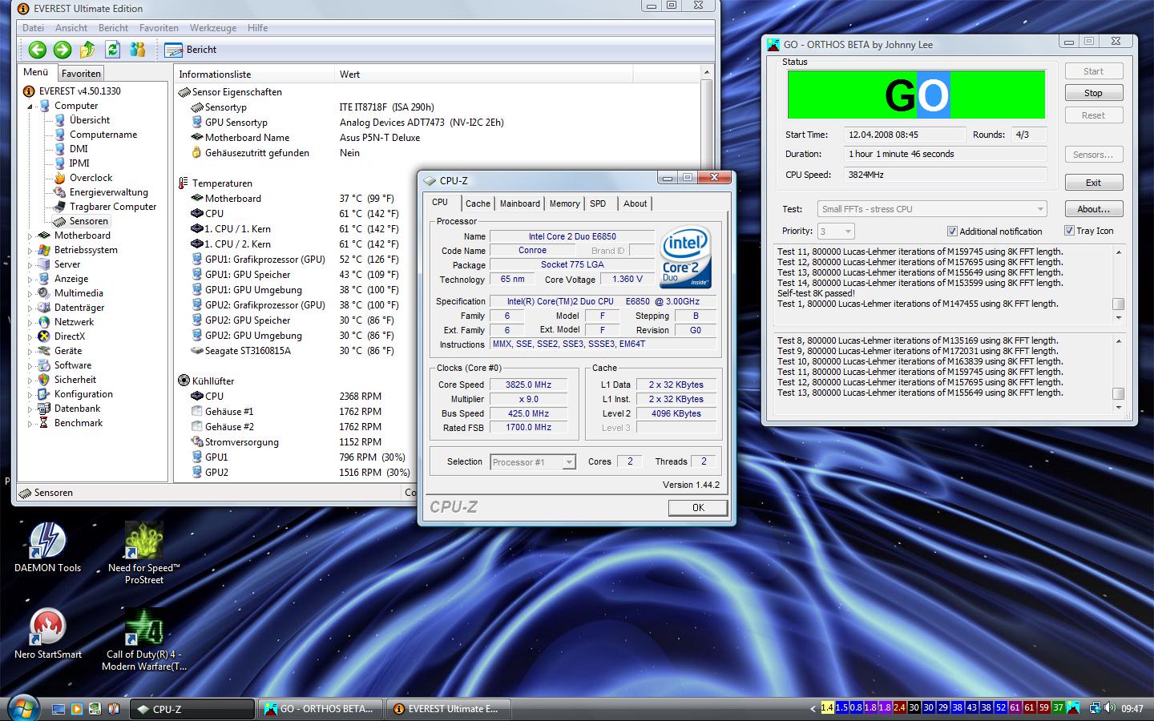
Task: Open Call of Duty 4 desktop shortcut
Action: (144, 639)
